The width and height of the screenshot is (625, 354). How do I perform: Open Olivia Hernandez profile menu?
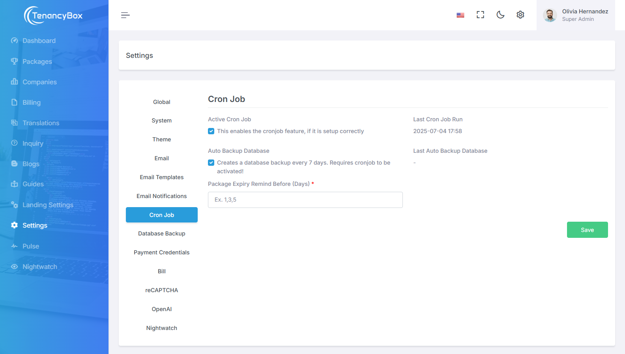576,15
